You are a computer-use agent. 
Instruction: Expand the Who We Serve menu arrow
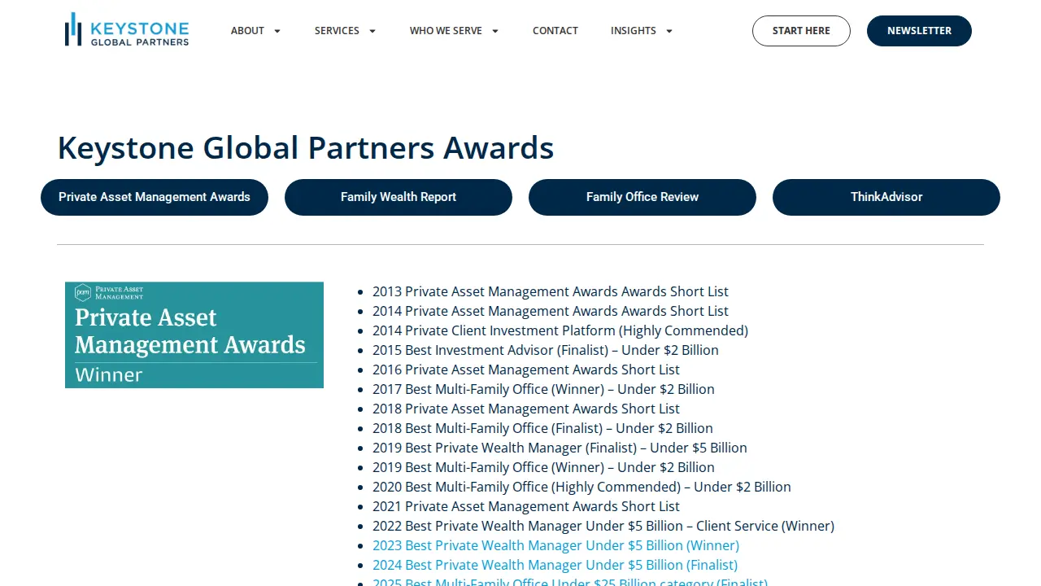point(495,31)
